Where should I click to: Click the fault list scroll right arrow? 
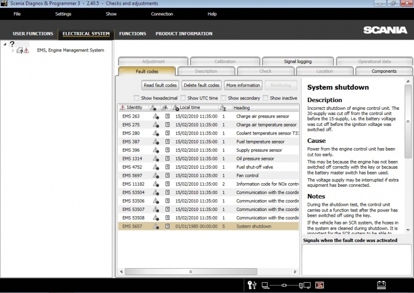[x=295, y=271]
